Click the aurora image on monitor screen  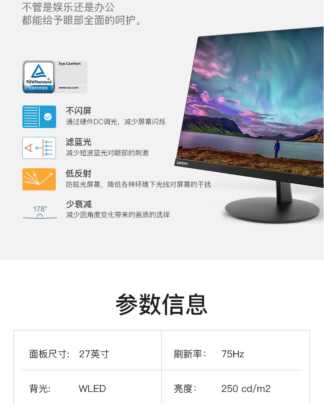[x=253, y=100]
